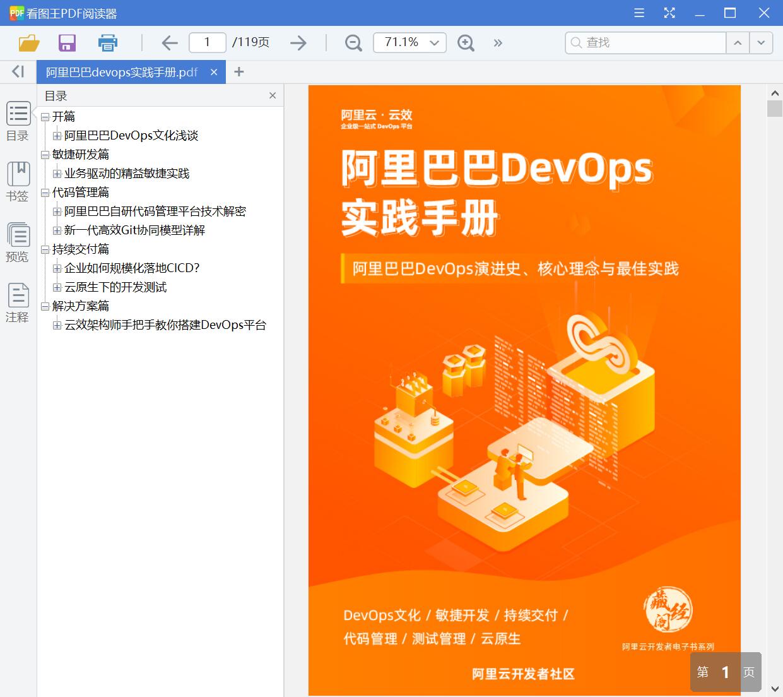Expand 企业如何规模化落地CICD? node
The width and height of the screenshot is (783, 697).
coord(57,268)
